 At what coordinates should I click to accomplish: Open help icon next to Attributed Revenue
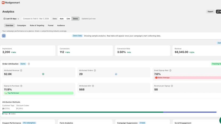(x=21, y=71)
